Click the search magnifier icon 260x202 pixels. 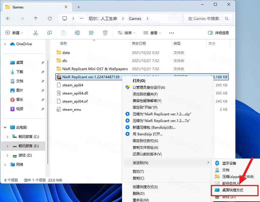pos(226,19)
